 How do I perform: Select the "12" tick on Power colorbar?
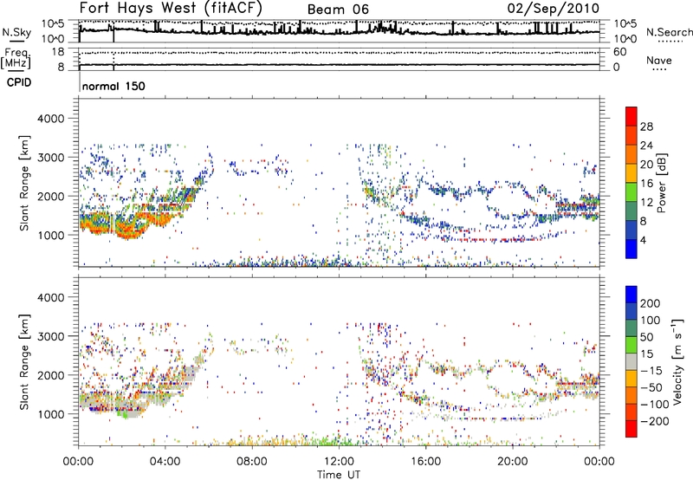pos(646,203)
